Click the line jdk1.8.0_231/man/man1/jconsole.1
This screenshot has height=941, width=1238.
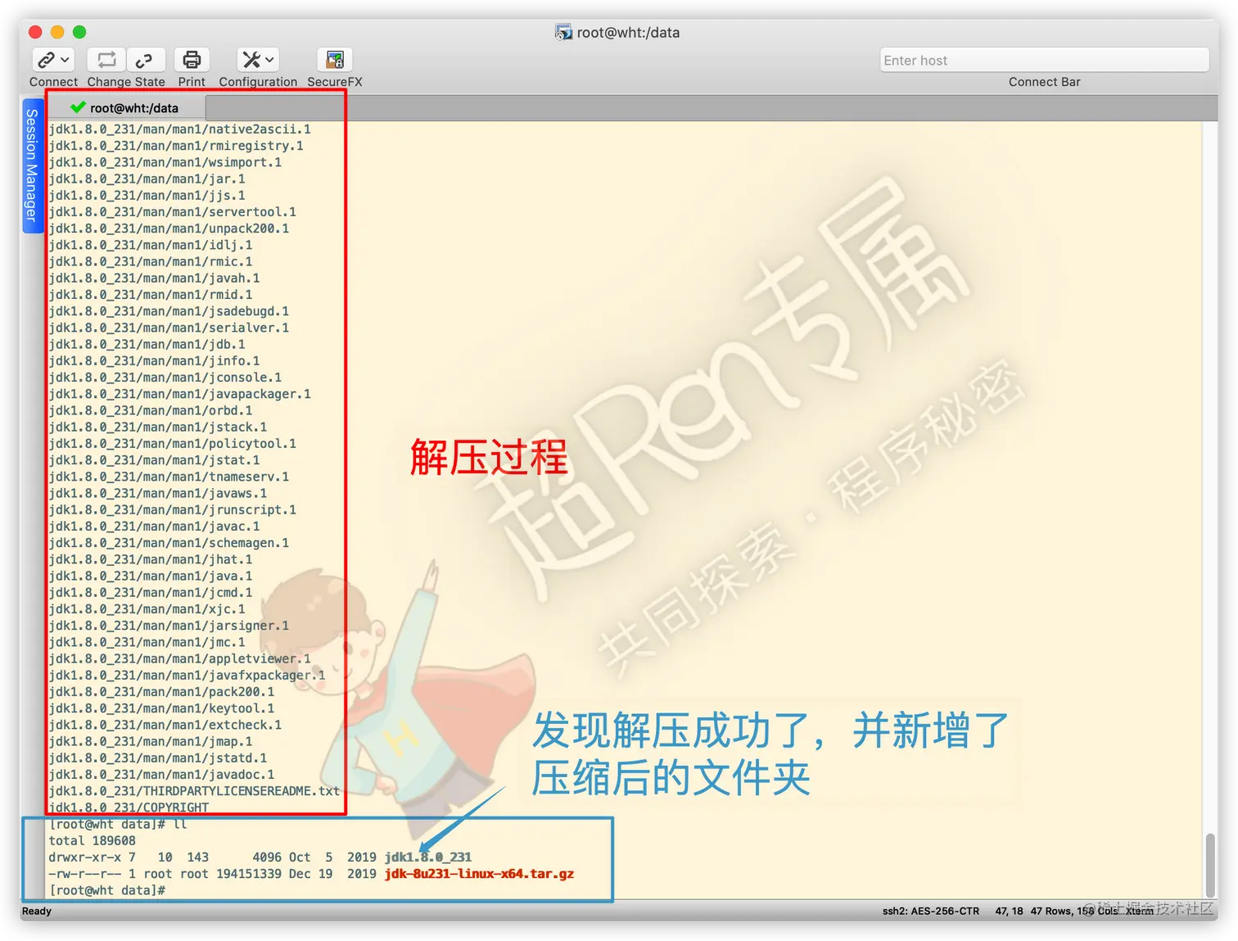[x=165, y=378]
